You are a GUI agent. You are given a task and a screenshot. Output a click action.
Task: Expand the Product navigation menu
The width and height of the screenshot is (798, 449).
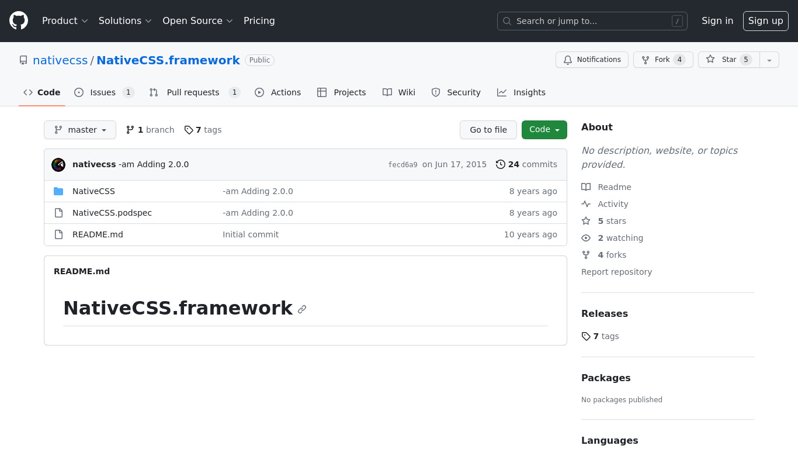coord(65,21)
